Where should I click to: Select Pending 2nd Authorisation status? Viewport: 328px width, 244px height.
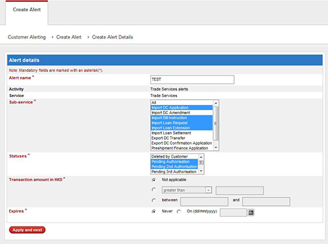click(174, 167)
